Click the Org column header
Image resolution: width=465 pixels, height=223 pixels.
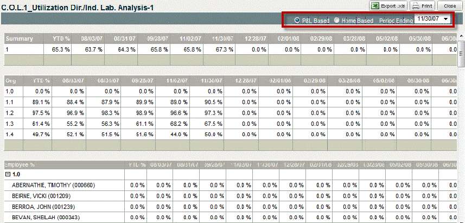click(x=11, y=80)
